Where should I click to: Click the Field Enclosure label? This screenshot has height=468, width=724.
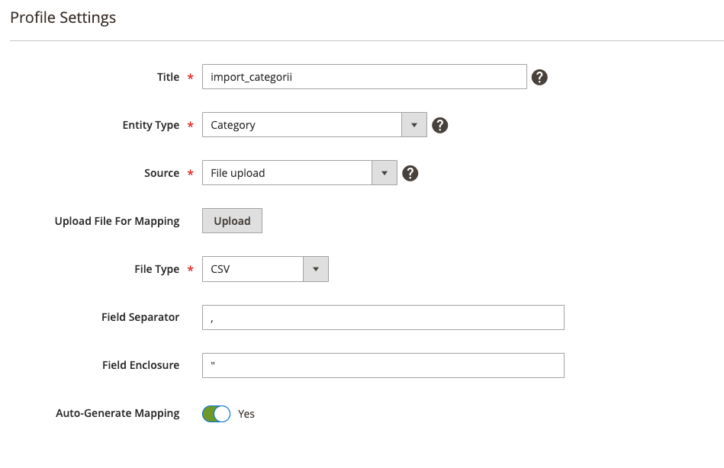[141, 365]
